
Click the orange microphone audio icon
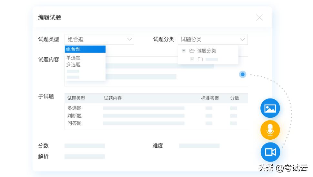270,130
